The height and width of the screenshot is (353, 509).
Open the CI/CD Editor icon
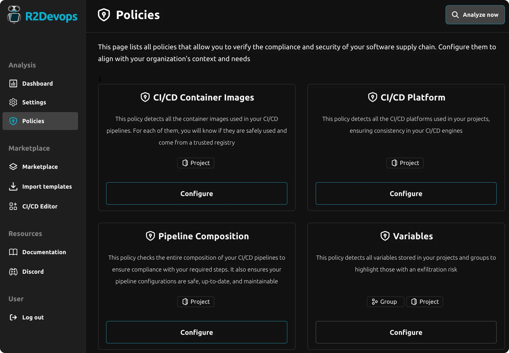tap(13, 206)
